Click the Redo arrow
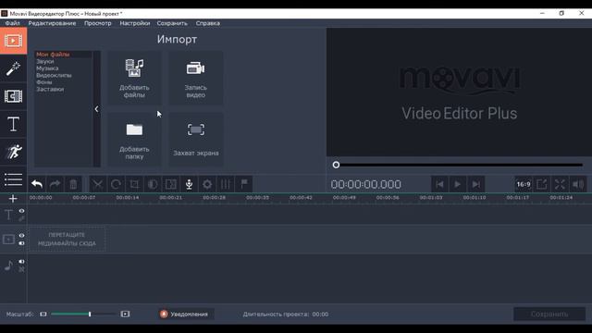Viewport: 592px width, 333px height. click(x=55, y=184)
